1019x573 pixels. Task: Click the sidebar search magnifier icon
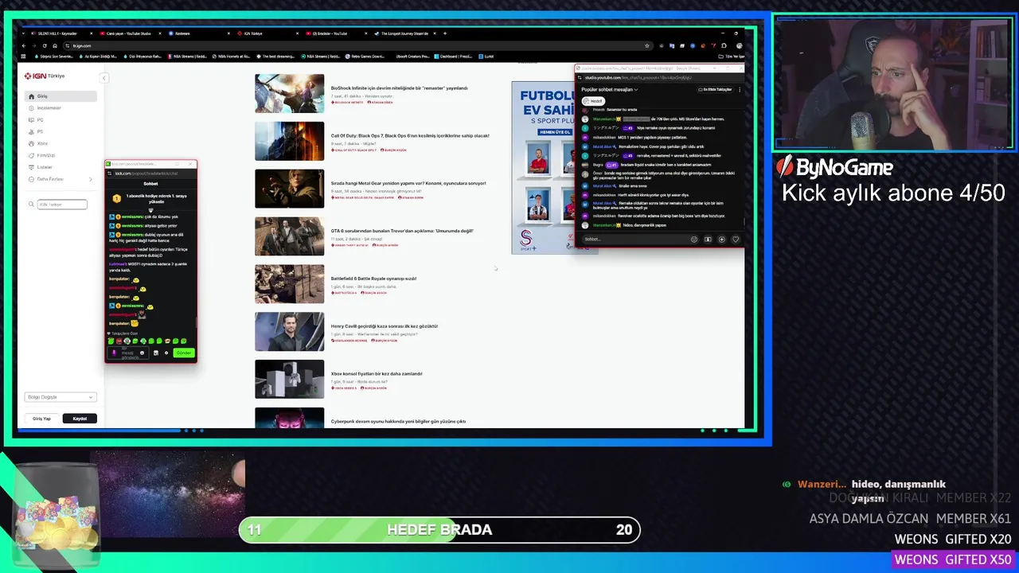(x=31, y=205)
